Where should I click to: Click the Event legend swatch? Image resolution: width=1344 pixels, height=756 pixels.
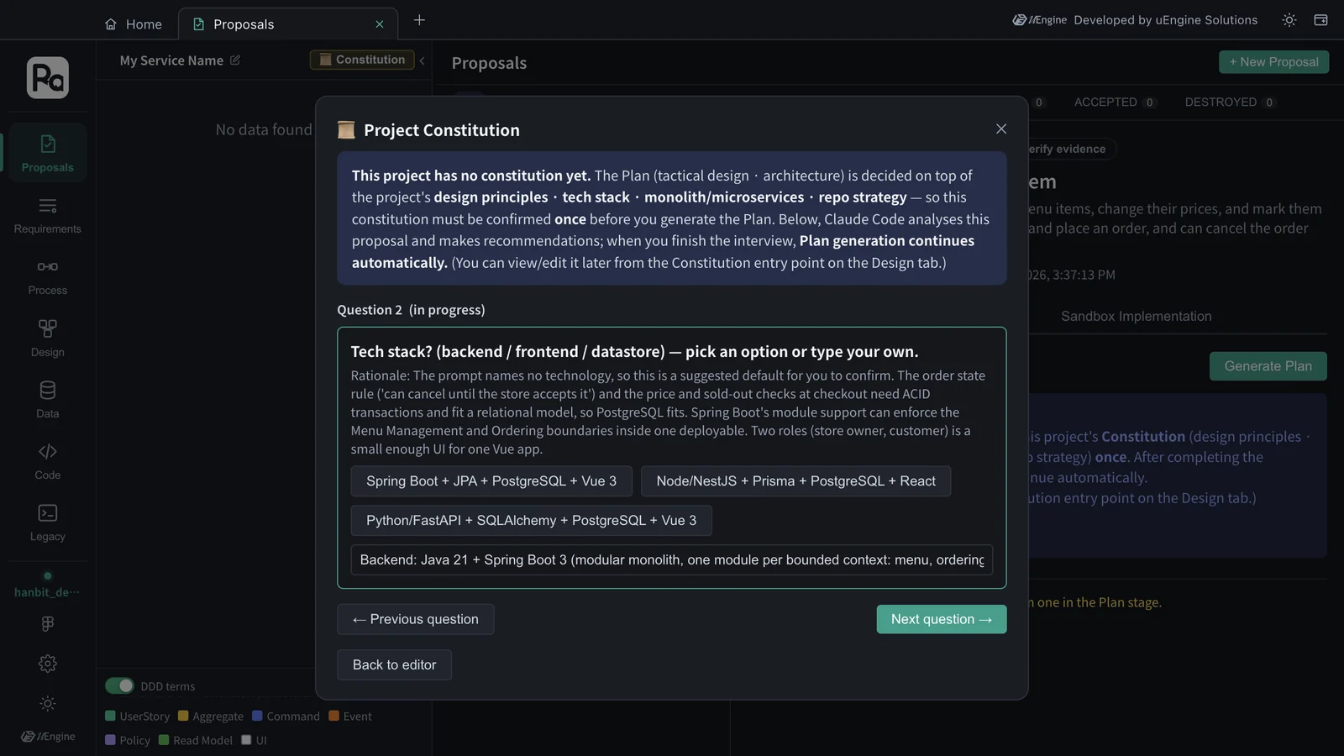pyautogui.click(x=333, y=716)
